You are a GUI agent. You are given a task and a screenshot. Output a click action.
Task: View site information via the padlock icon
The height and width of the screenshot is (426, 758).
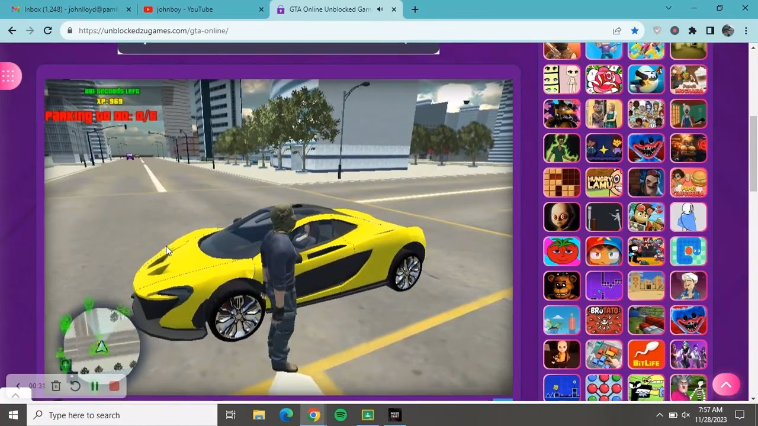(x=70, y=31)
